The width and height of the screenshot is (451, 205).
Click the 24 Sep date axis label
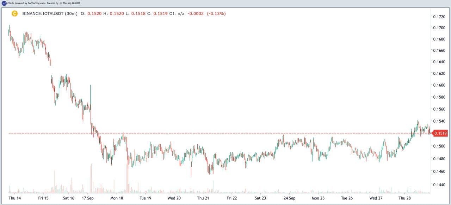[289, 198]
